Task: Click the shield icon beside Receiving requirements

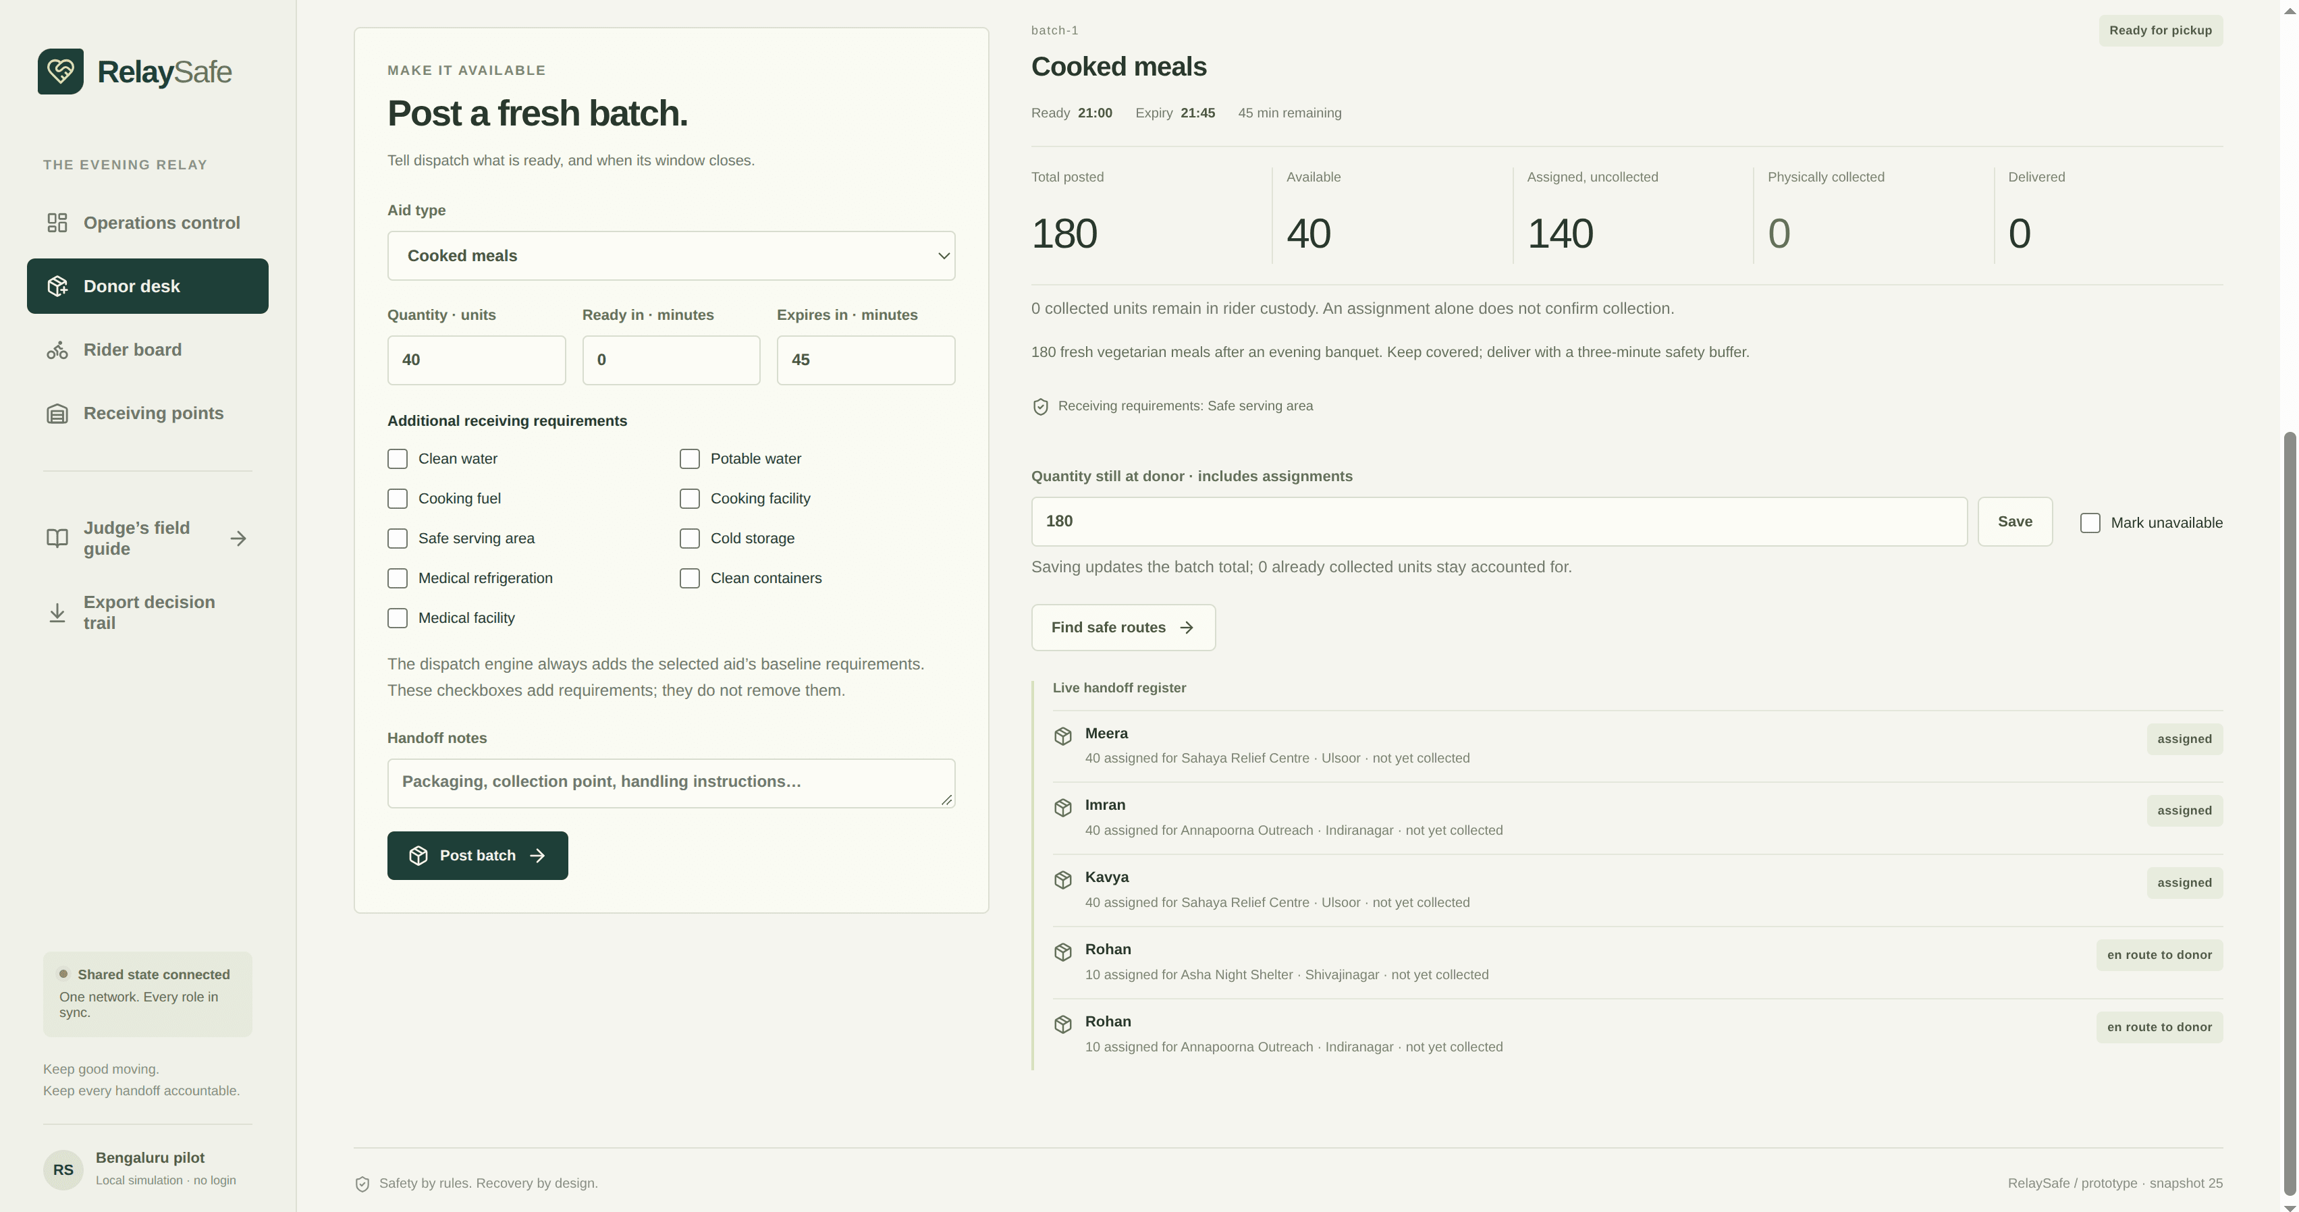Action: click(x=1041, y=407)
